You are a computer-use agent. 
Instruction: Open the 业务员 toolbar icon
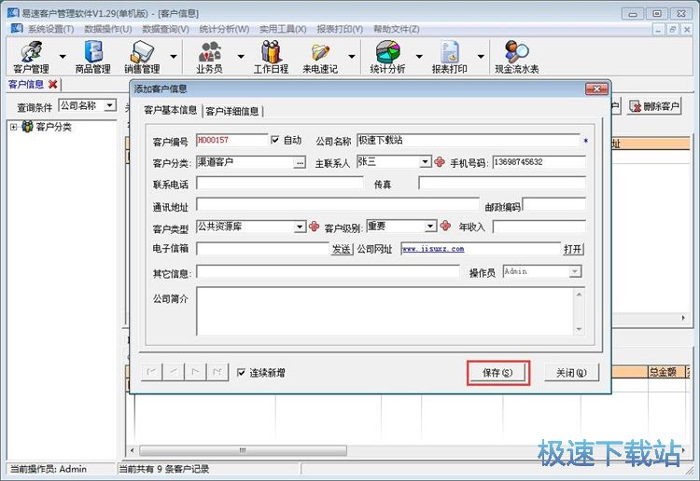click(209, 57)
